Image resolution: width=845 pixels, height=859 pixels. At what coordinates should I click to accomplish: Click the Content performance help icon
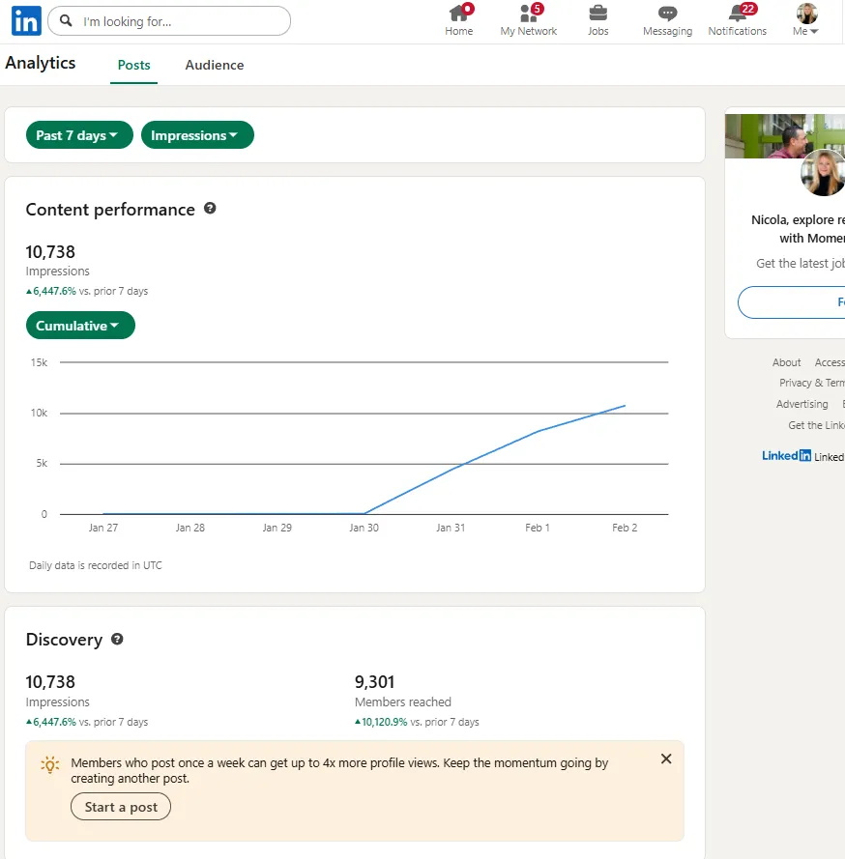point(210,209)
